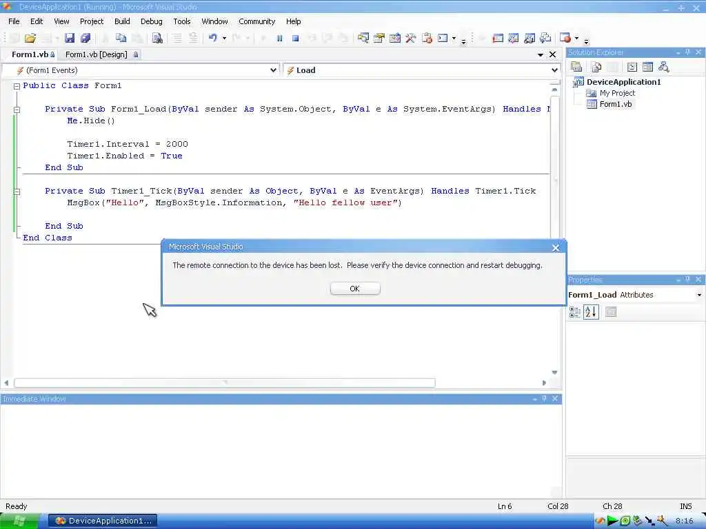The height and width of the screenshot is (529, 706).
Task: Click Connect to Device toolbar icon
Action: [498, 39]
